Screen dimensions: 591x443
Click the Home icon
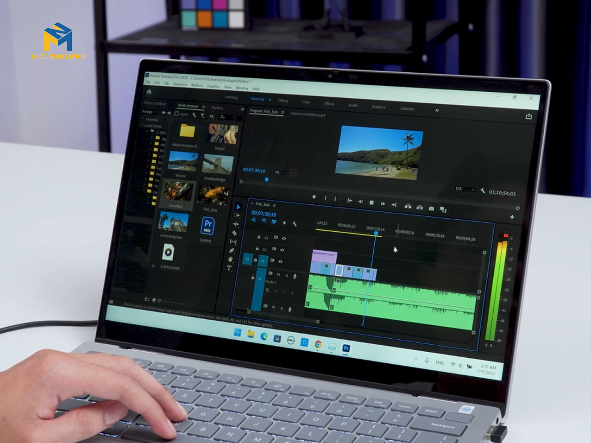click(x=149, y=91)
